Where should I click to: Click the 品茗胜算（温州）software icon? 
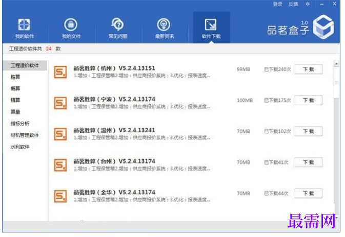[x=60, y=134]
